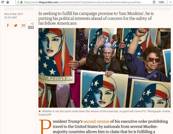Image resolution: width=173 pixels, height=134 pixels.
Task: Toggle Reader View icon in address bar
Action: pyautogui.click(x=154, y=2)
